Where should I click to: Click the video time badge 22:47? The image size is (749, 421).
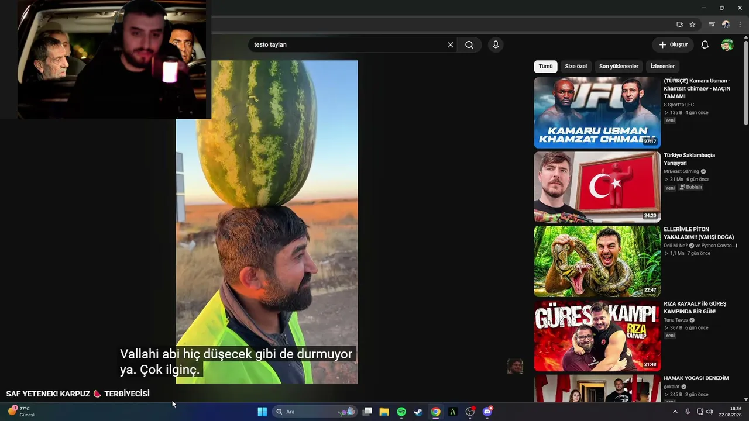650,290
